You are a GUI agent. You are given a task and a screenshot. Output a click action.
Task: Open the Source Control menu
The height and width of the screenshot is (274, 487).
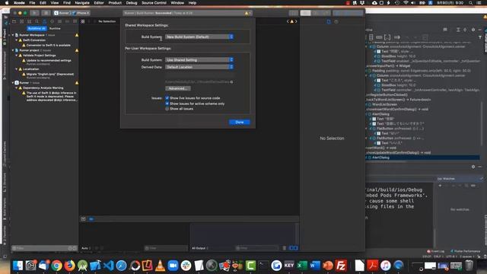154,3
